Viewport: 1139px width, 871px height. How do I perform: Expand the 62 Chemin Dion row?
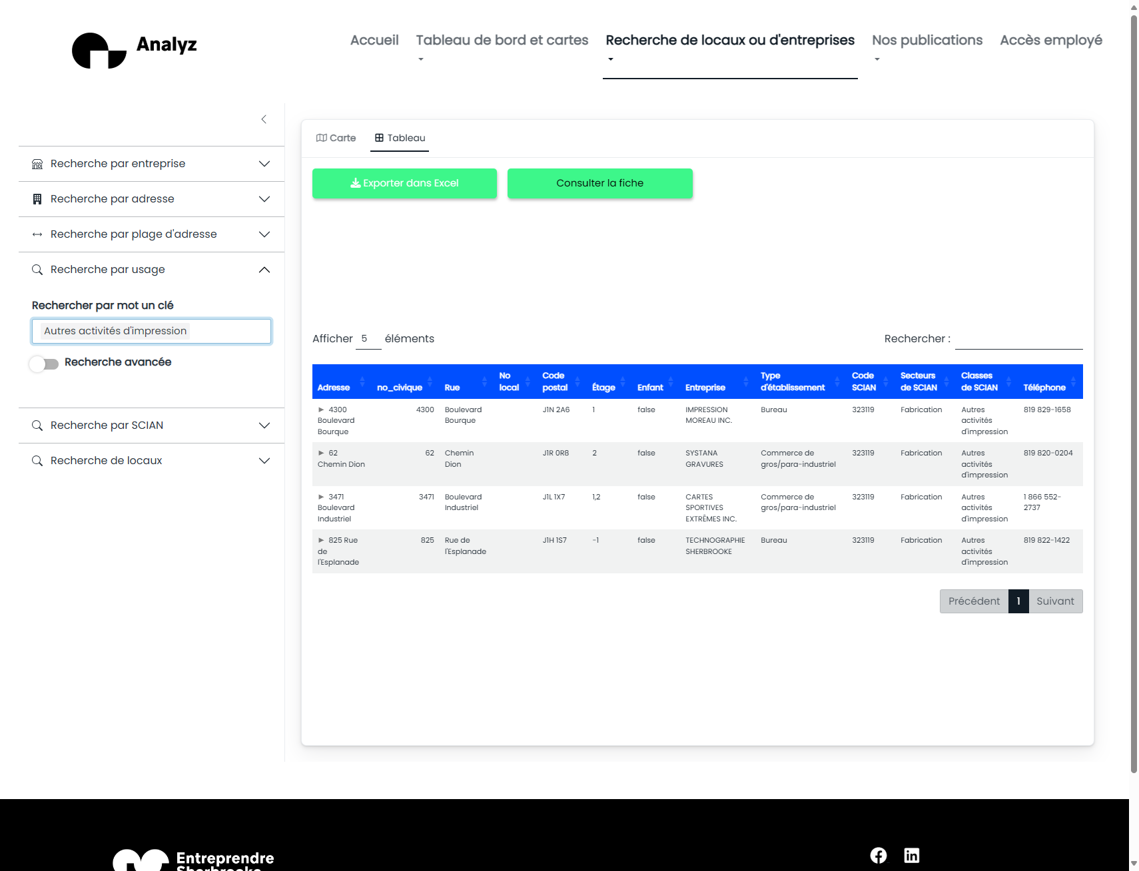pyautogui.click(x=321, y=453)
